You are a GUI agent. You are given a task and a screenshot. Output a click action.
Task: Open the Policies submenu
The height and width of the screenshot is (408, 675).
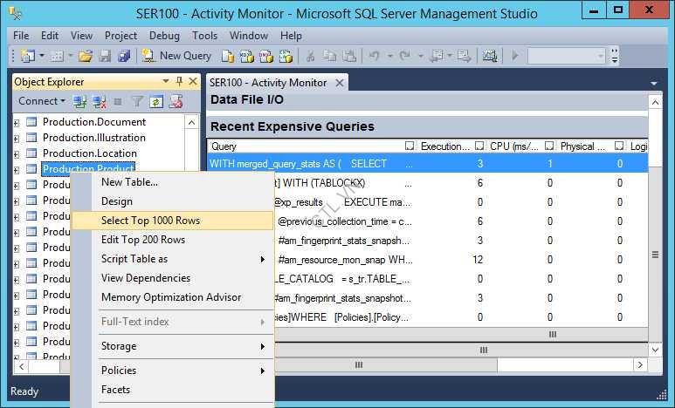tap(172, 371)
